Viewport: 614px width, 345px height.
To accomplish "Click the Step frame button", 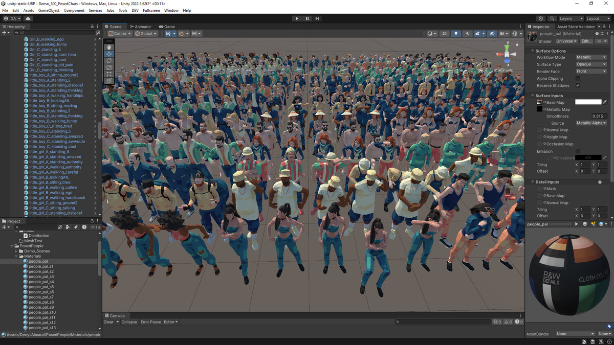I will click(x=317, y=18).
